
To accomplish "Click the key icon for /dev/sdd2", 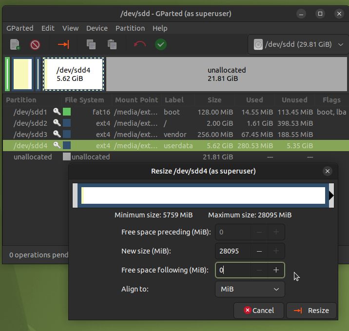I will [x=57, y=123].
